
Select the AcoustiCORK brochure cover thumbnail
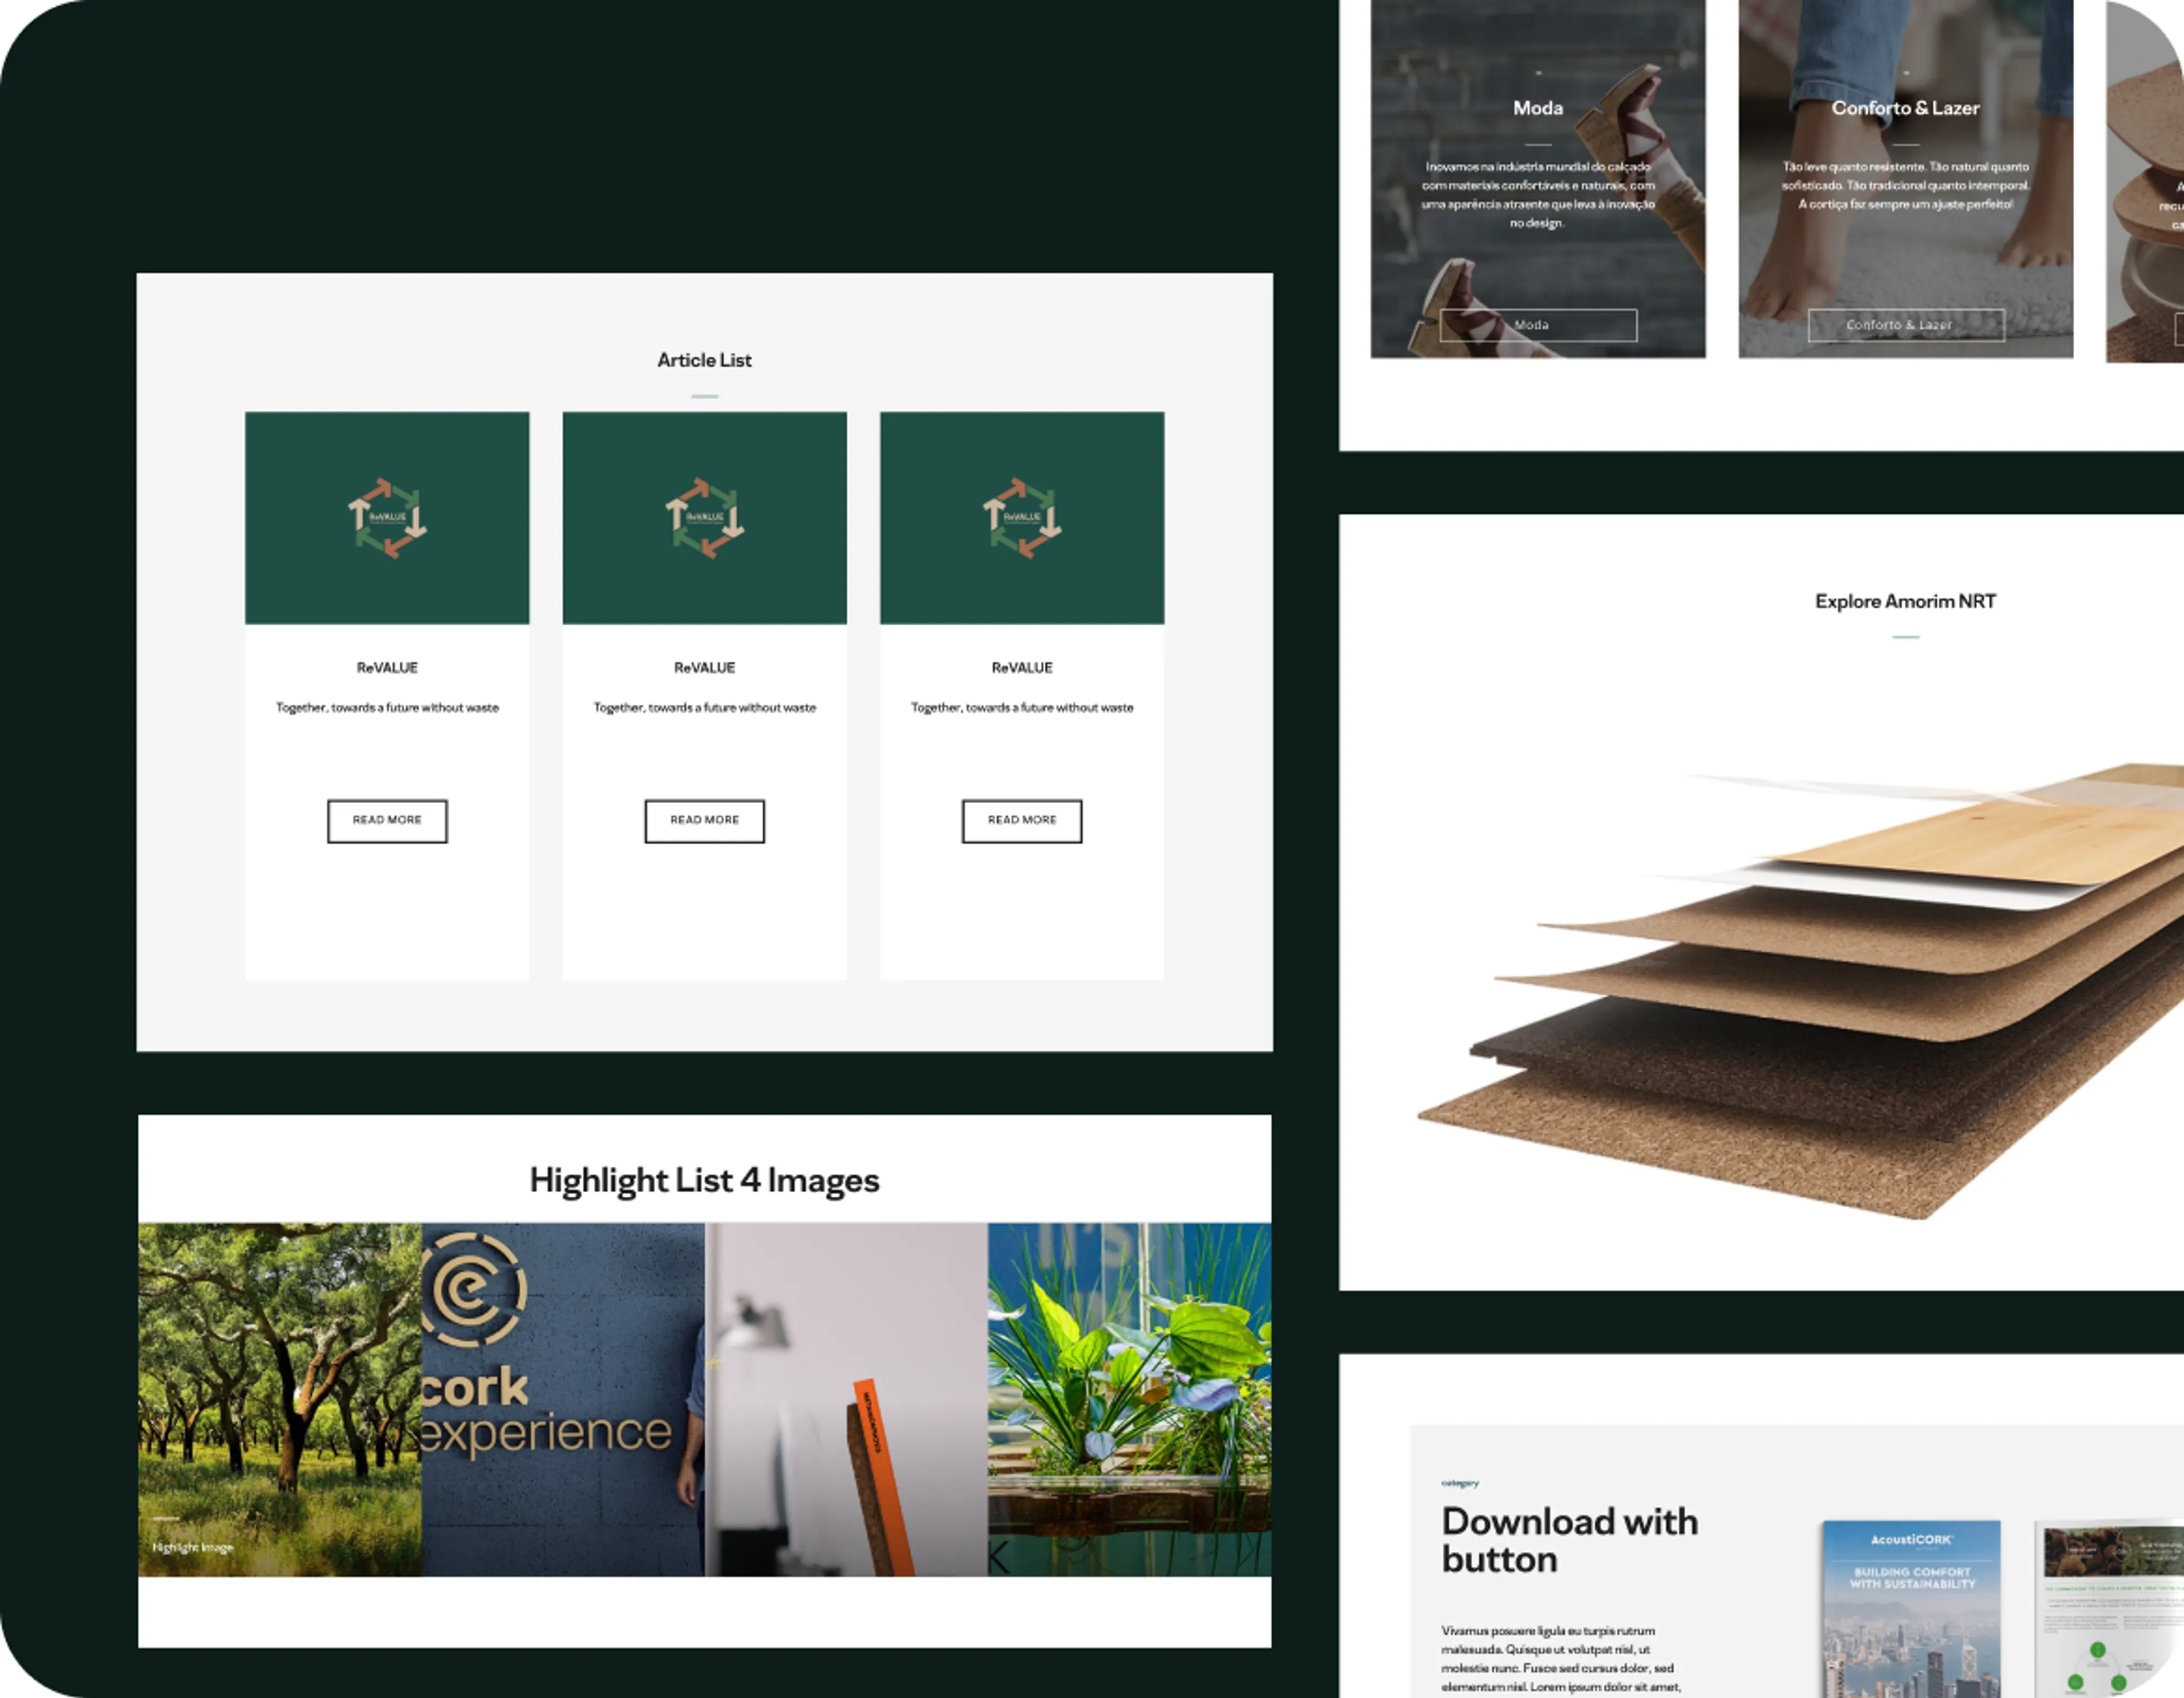pyautogui.click(x=1910, y=1610)
